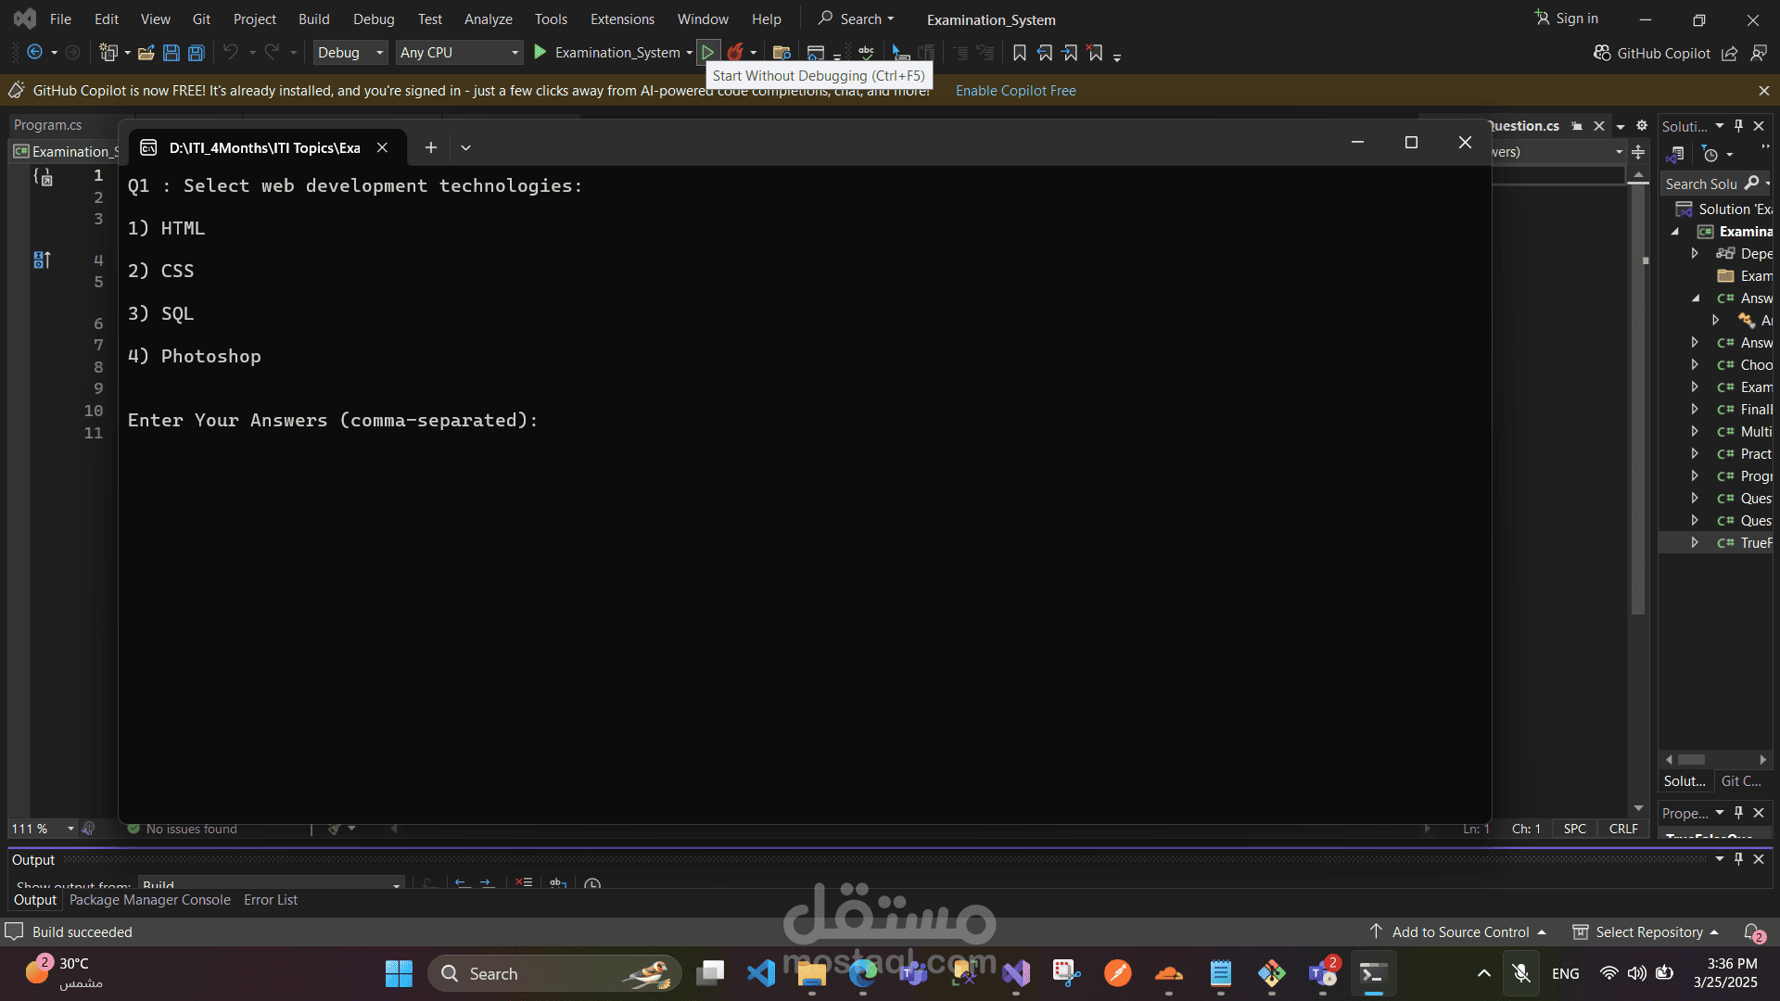The image size is (1780, 1001).
Task: Click Enable Copilot Free link
Action: (1015, 91)
